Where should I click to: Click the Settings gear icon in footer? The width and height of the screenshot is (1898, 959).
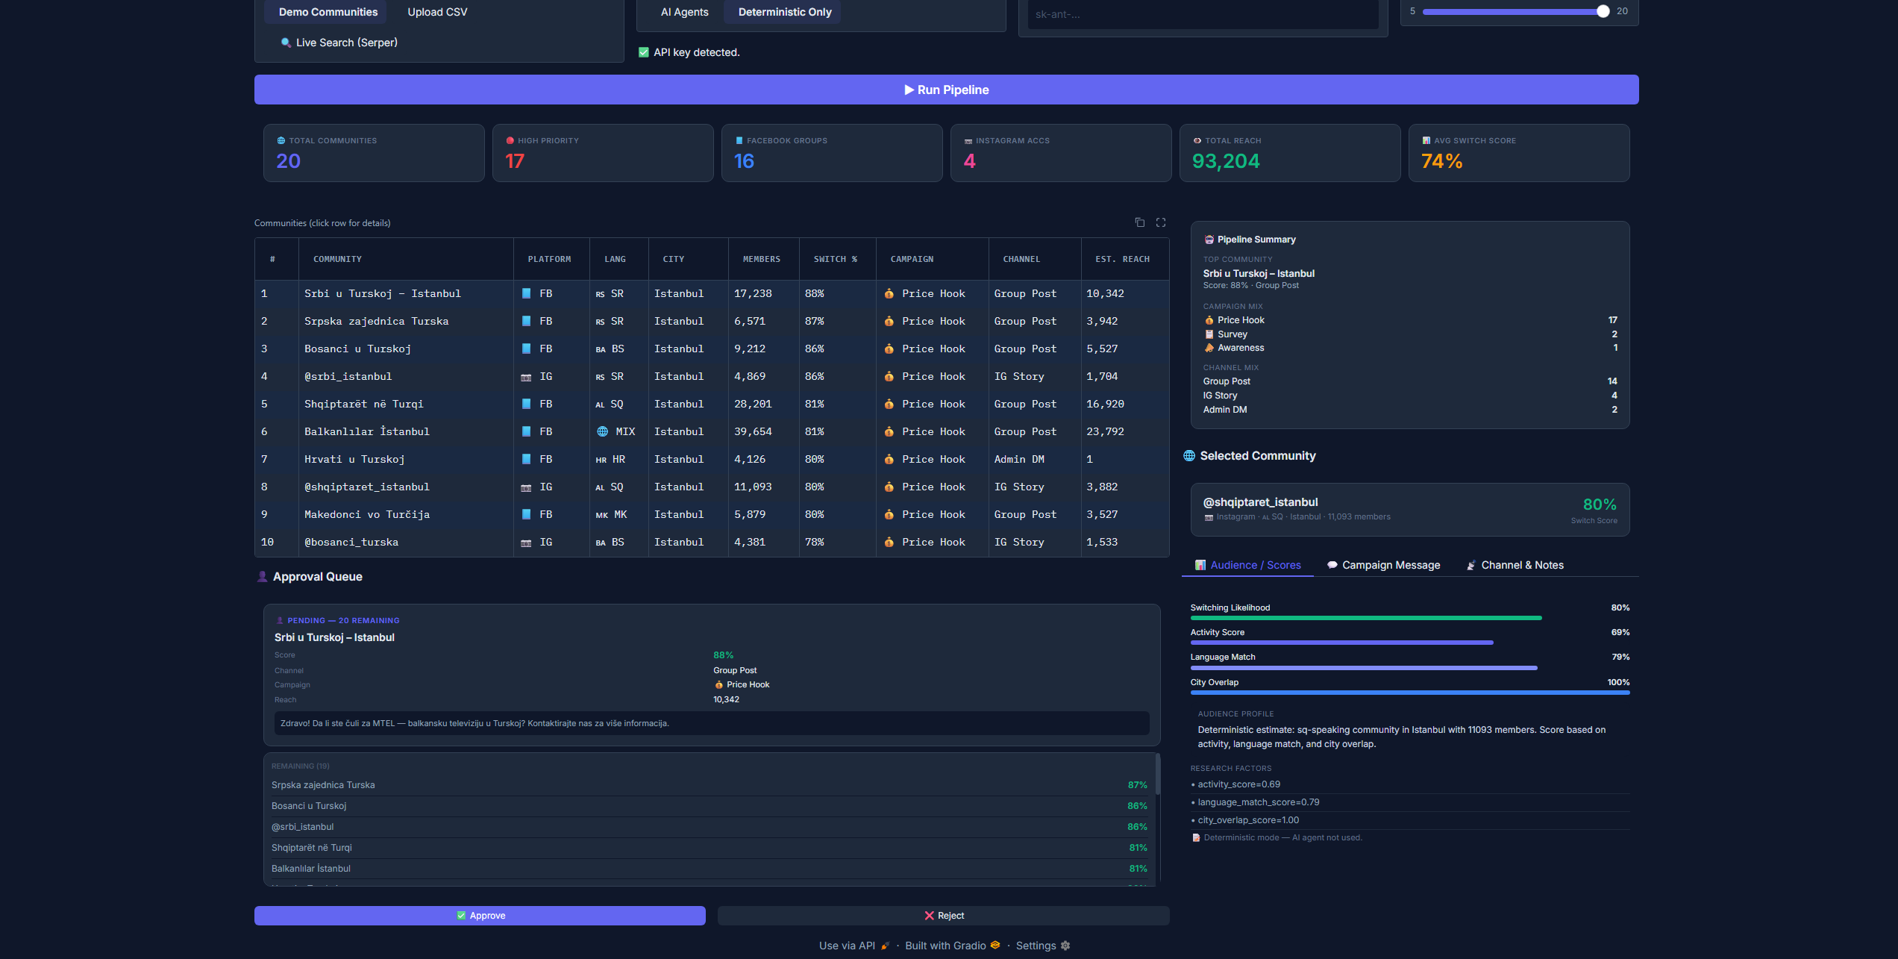point(1065,946)
